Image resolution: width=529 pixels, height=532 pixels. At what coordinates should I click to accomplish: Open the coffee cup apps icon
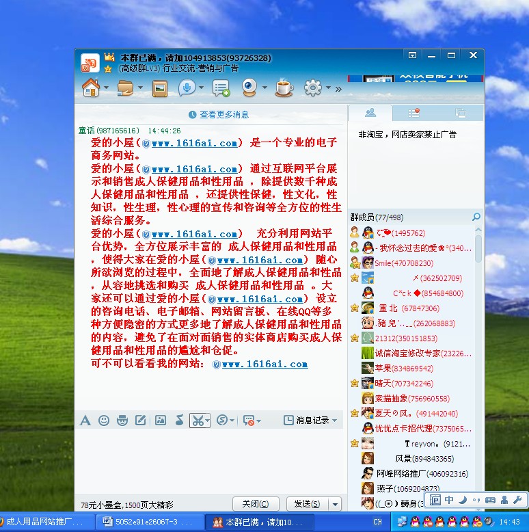click(284, 88)
